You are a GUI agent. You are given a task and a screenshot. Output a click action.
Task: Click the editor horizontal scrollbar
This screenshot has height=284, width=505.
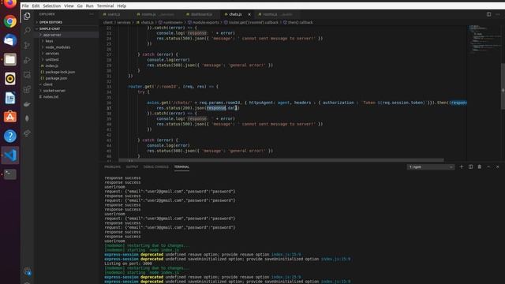click(x=281, y=160)
